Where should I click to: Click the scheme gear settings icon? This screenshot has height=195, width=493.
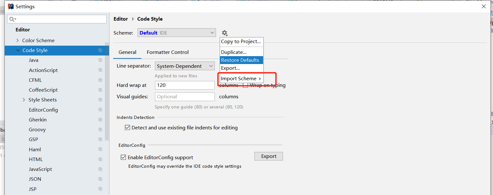coord(224,33)
